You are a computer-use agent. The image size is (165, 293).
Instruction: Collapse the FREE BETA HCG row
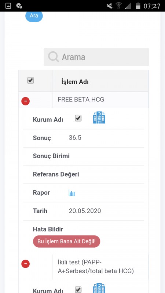(25, 101)
